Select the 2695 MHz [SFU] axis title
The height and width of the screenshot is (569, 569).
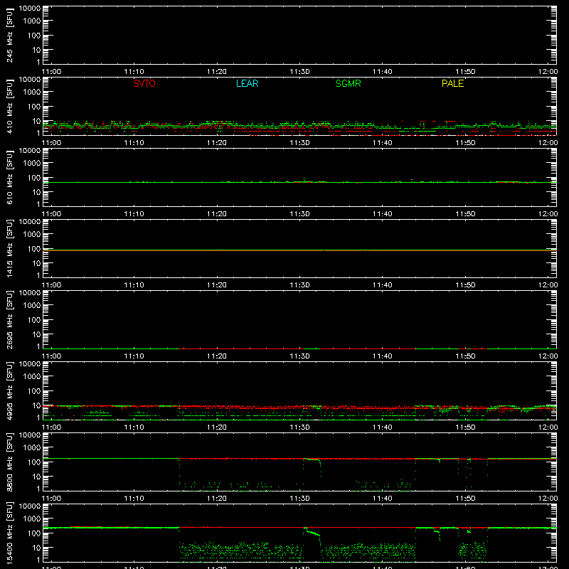pyautogui.click(x=9, y=319)
